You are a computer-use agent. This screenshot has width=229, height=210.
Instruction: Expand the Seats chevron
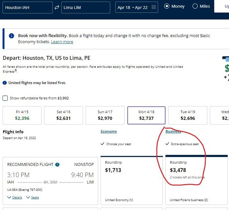click(28, 198)
